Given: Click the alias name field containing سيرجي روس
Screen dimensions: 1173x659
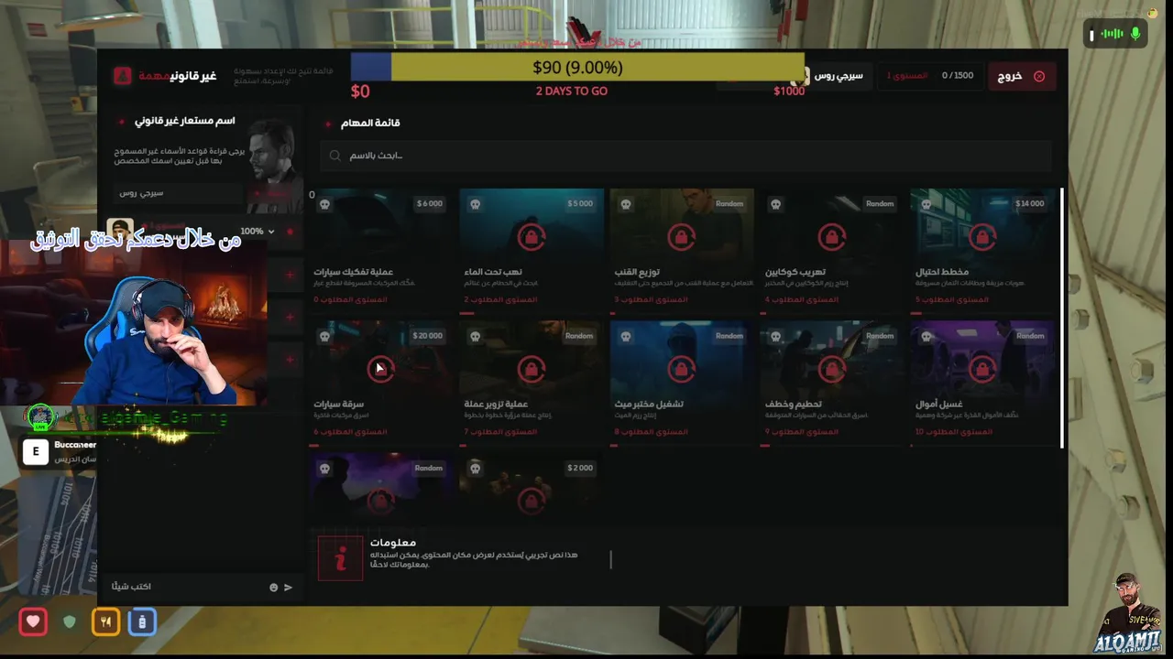Looking at the screenshot, I should 179,193.
